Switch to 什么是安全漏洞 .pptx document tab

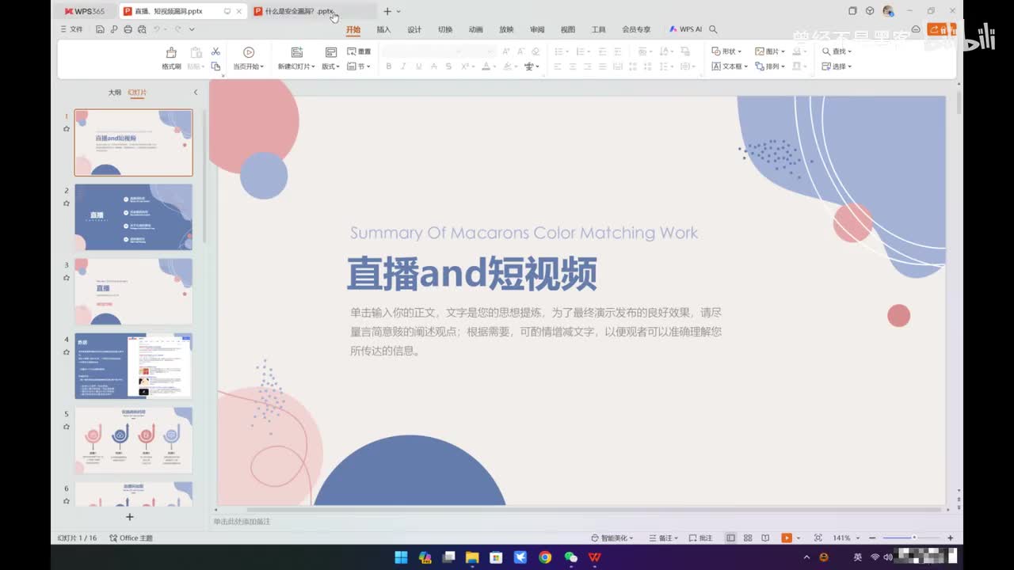tap(313, 11)
